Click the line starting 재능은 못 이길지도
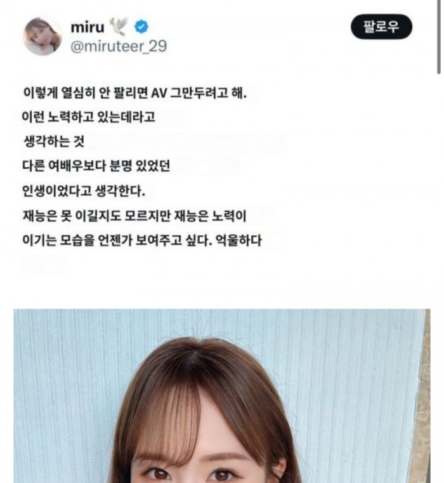This screenshot has width=444, height=483. tap(134, 216)
